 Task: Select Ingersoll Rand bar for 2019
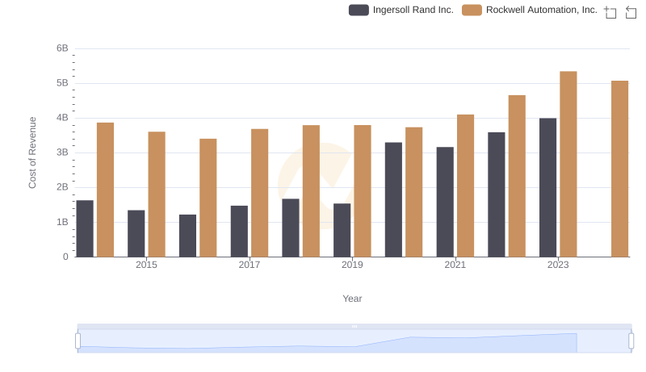tap(342, 230)
